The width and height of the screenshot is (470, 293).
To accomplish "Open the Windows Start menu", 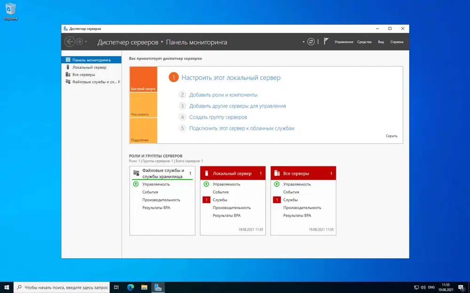I will pyautogui.click(x=7, y=287).
